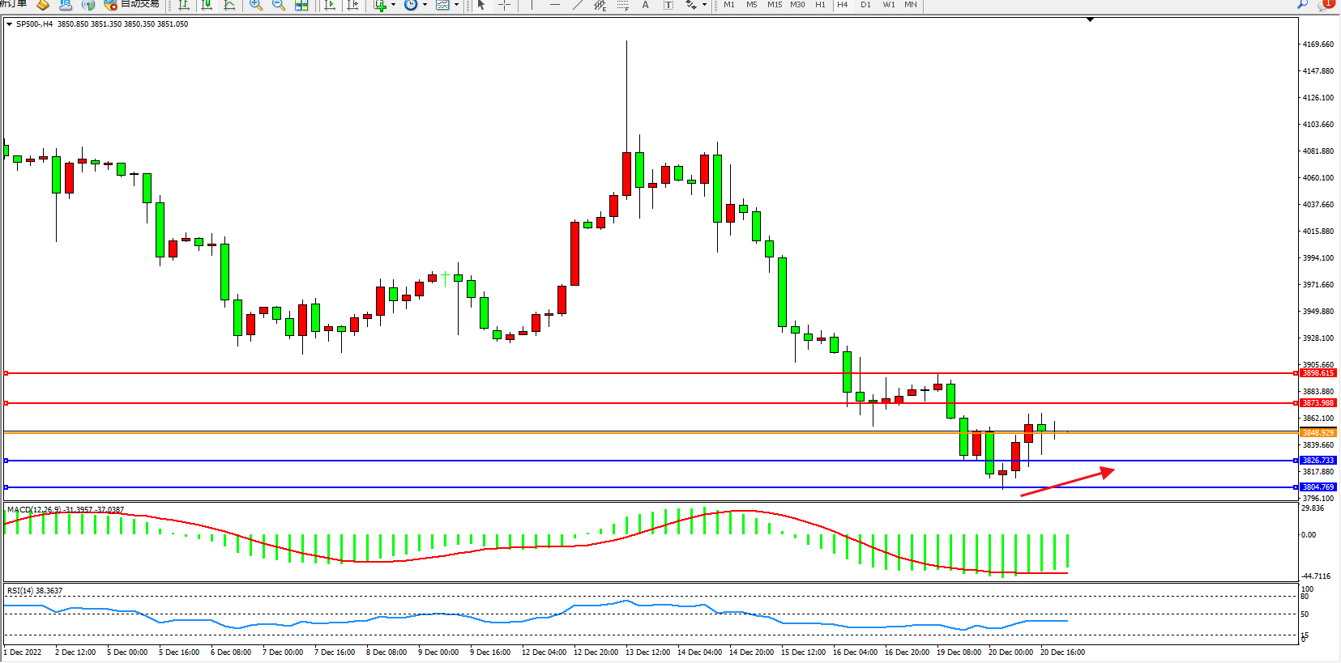The image size is (1341, 663).
Task: Click the Zoom Out magnifier icon
Action: [x=279, y=5]
